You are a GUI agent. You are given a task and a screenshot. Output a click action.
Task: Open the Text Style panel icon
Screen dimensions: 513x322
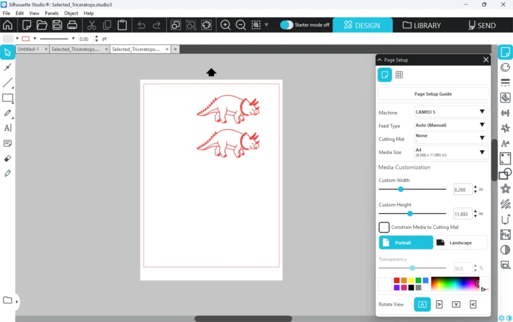(505, 143)
